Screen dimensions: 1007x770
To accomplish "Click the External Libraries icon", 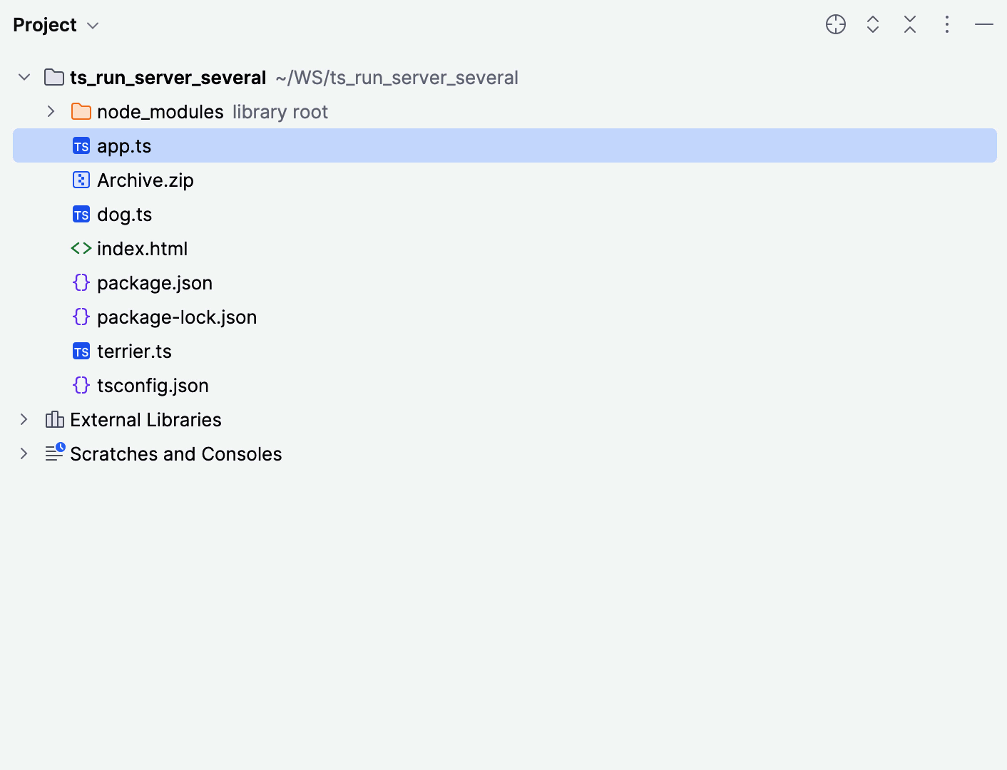I will click(55, 419).
